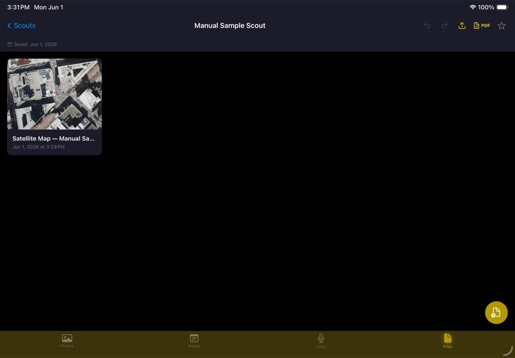Viewport: 515px width, 358px height.
Task: Tap the redo arrow icon
Action: [444, 26]
